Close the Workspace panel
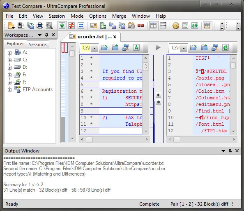The image size is (244, 211). click(53, 35)
